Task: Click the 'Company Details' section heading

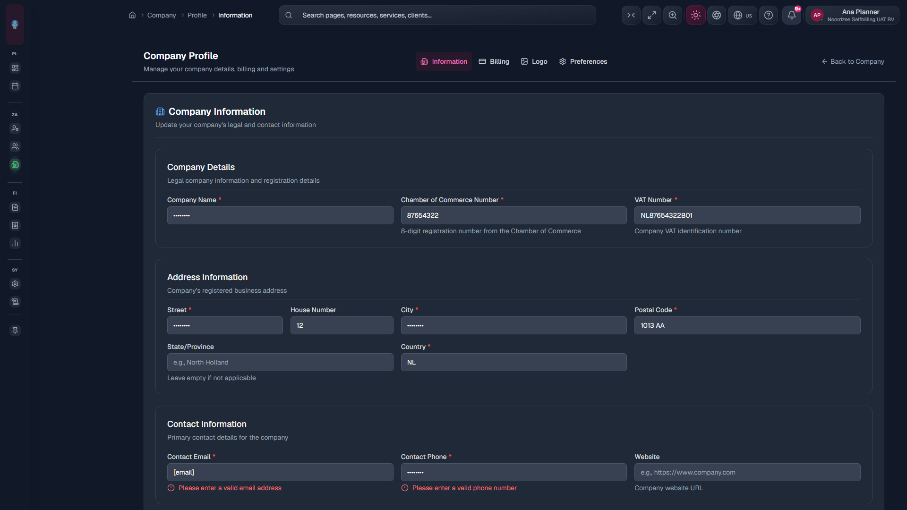Action: click(201, 167)
